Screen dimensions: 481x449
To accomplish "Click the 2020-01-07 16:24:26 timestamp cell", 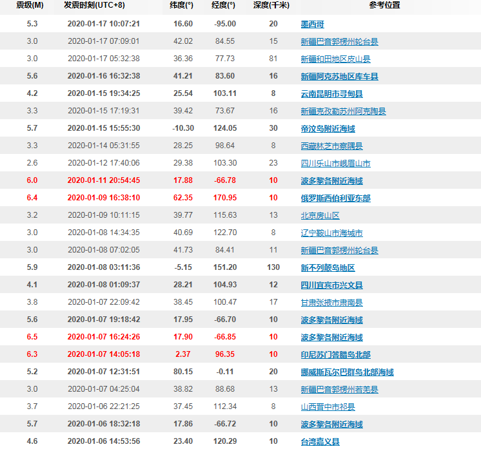I will pyautogui.click(x=103, y=337).
